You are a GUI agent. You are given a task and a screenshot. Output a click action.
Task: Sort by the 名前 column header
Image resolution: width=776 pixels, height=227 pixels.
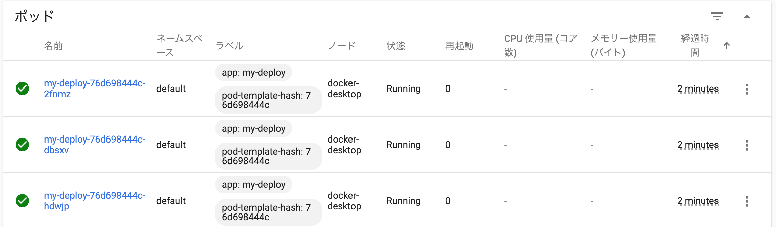pyautogui.click(x=53, y=46)
